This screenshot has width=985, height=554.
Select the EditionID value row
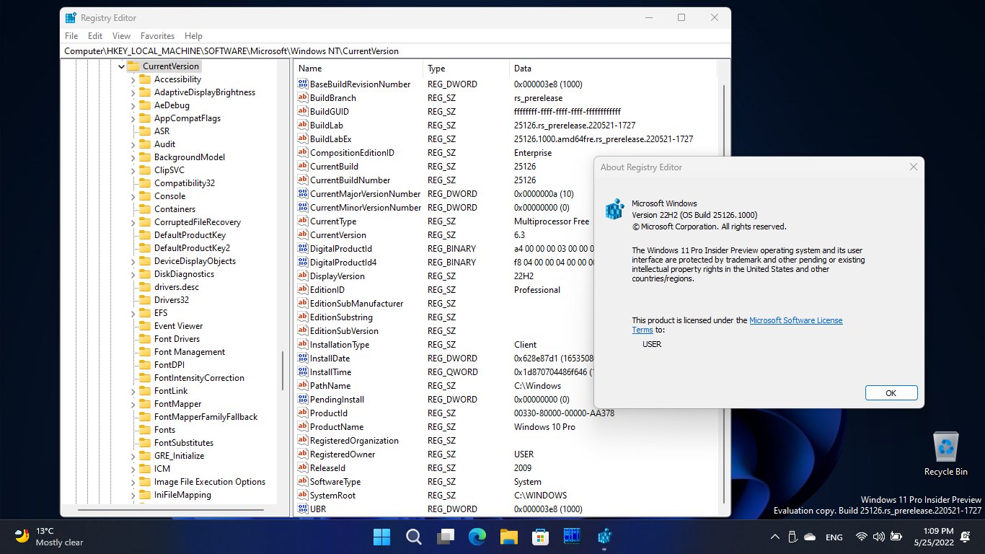(x=505, y=290)
